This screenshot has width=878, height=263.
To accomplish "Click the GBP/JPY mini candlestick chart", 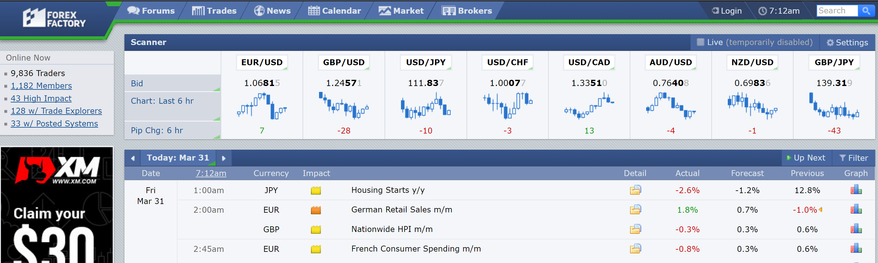I will click(834, 106).
